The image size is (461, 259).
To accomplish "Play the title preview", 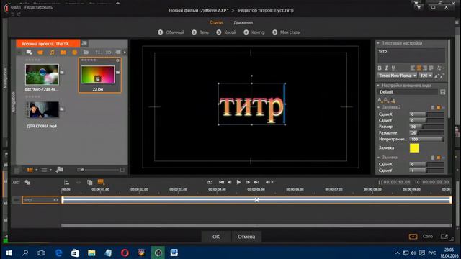I will (238, 182).
